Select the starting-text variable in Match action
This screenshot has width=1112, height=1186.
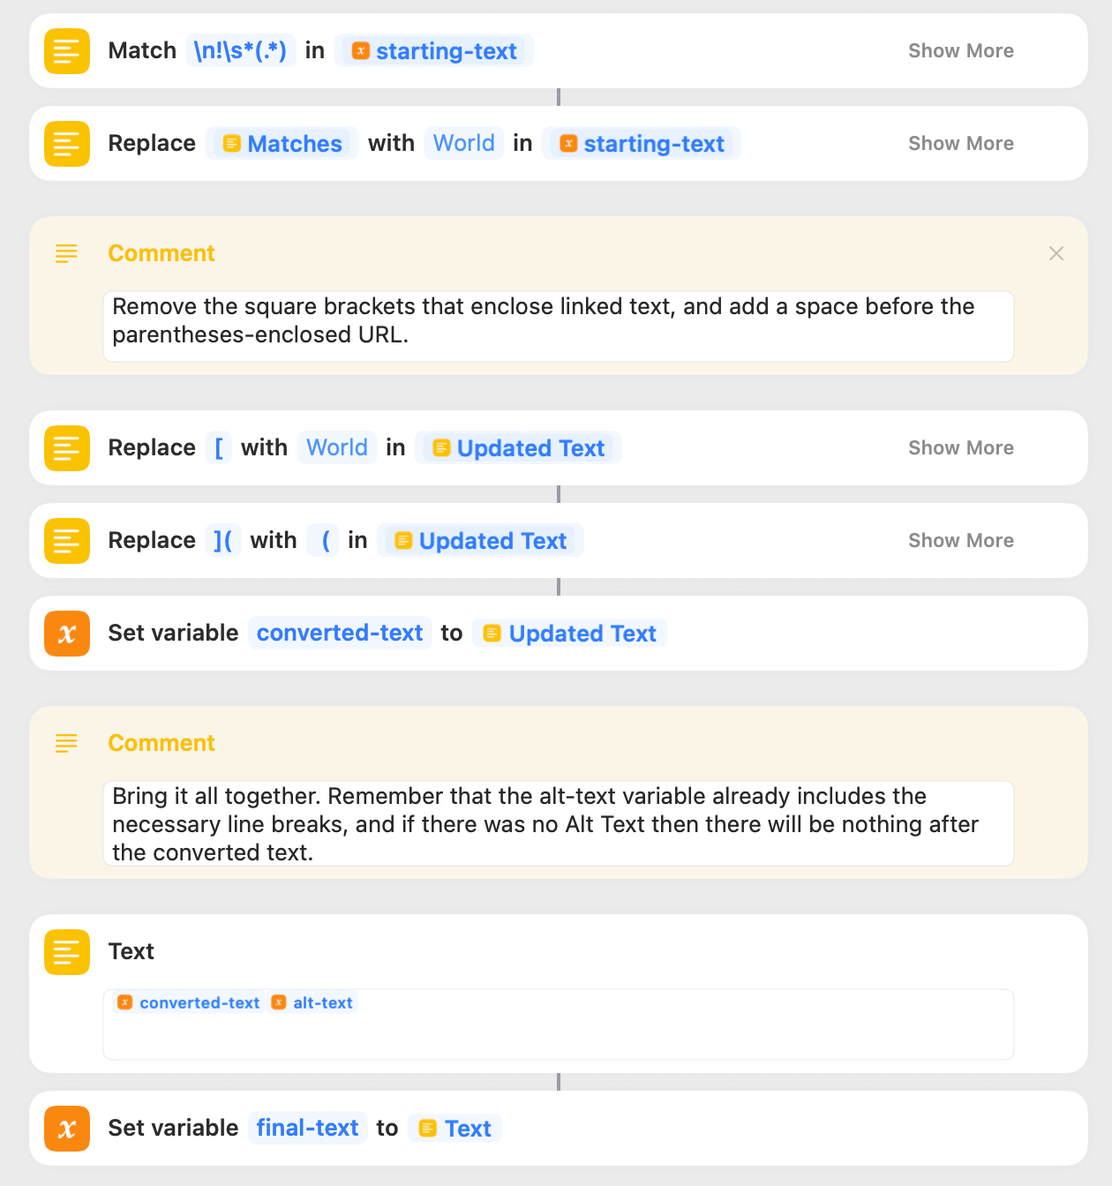pyautogui.click(x=434, y=51)
